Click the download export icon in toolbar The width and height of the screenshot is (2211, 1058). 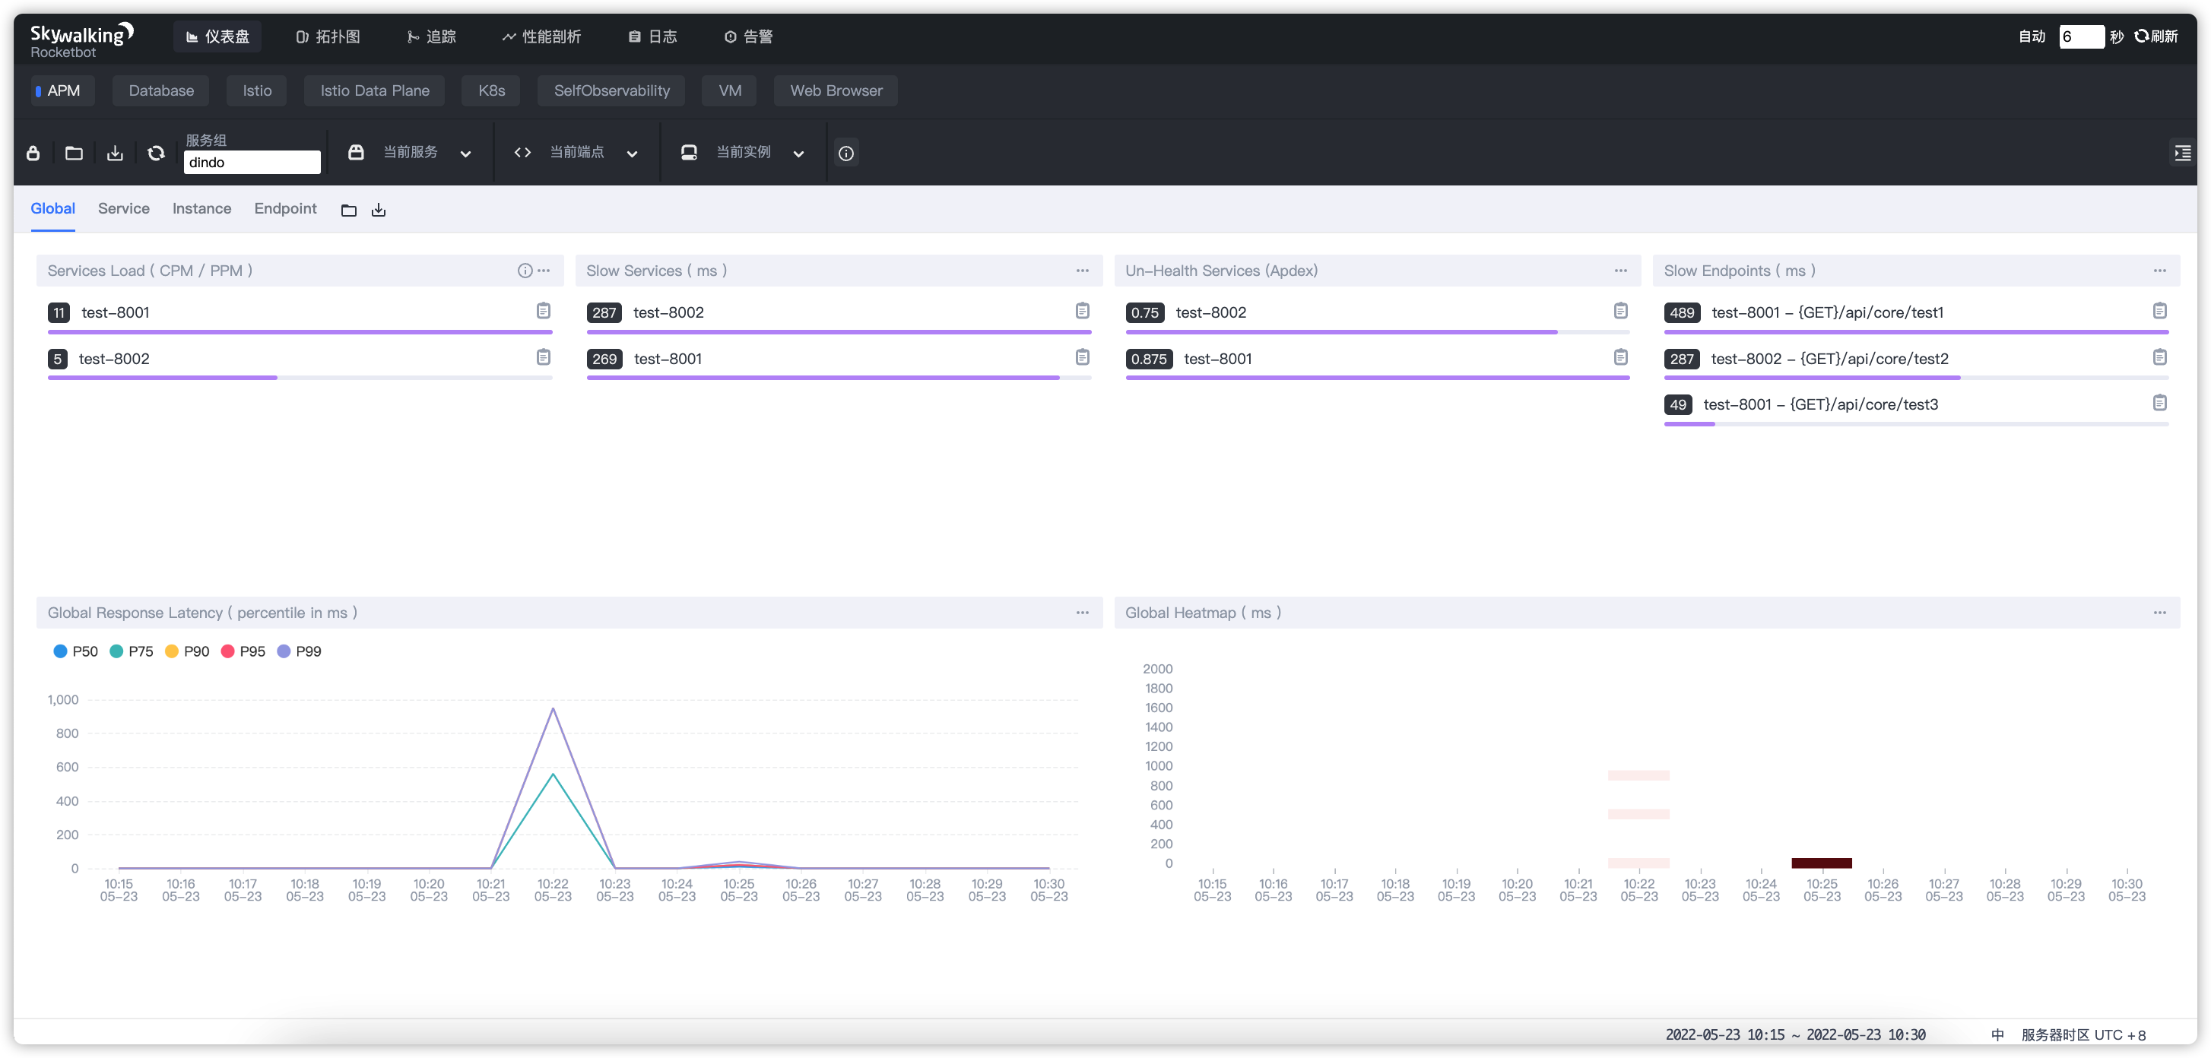(115, 153)
